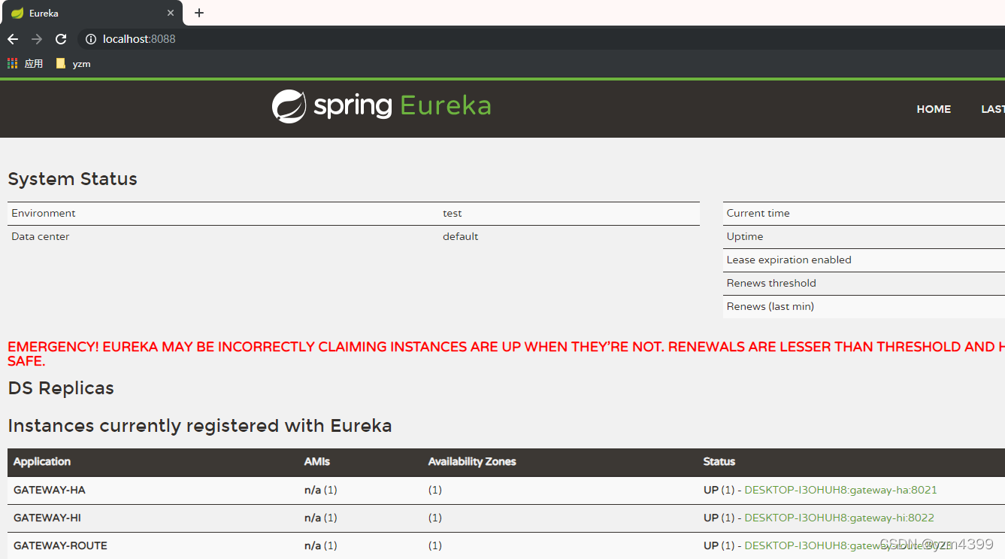Click the Current time label
The image size is (1005, 559).
click(x=758, y=213)
